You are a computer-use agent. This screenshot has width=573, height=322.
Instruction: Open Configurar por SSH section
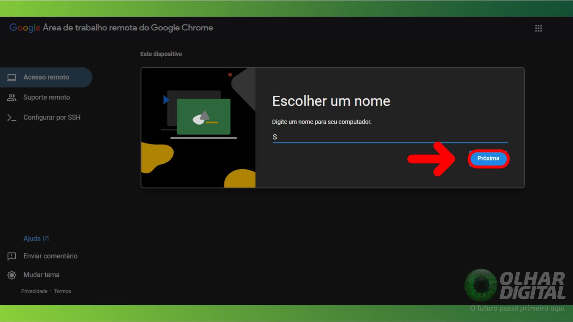pyautogui.click(x=52, y=117)
